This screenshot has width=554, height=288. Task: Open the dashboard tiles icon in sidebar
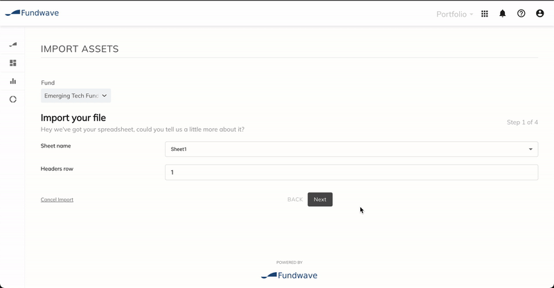[x=12, y=63]
